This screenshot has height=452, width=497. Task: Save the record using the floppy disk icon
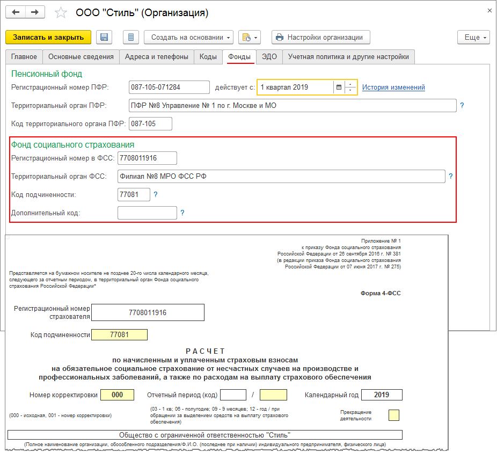(x=104, y=37)
